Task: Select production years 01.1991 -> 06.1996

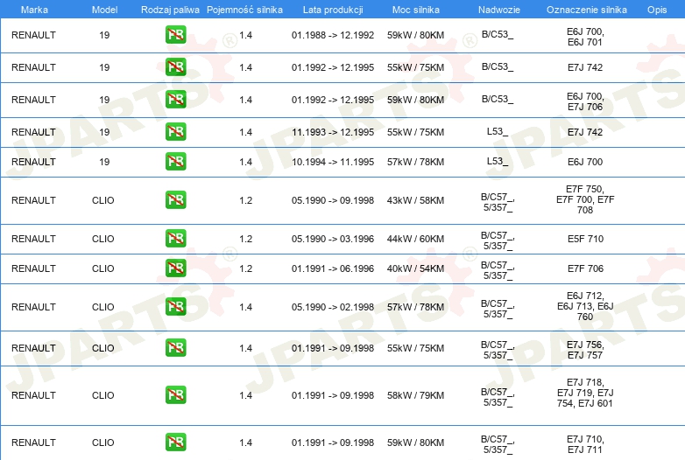Action: tap(333, 268)
